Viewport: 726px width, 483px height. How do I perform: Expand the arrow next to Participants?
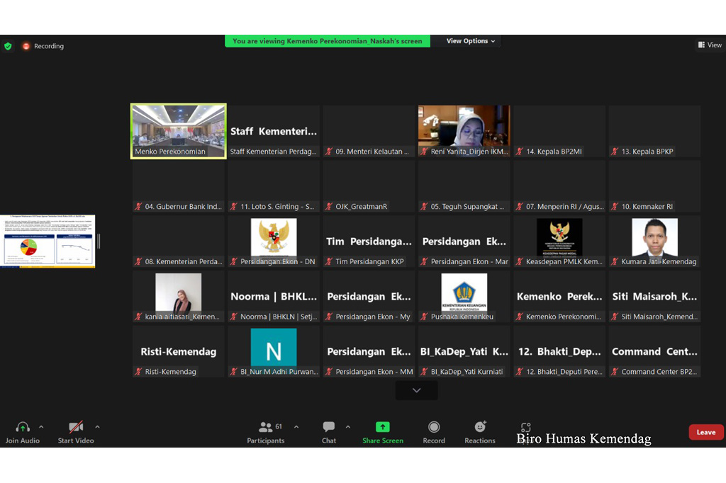[x=296, y=427]
